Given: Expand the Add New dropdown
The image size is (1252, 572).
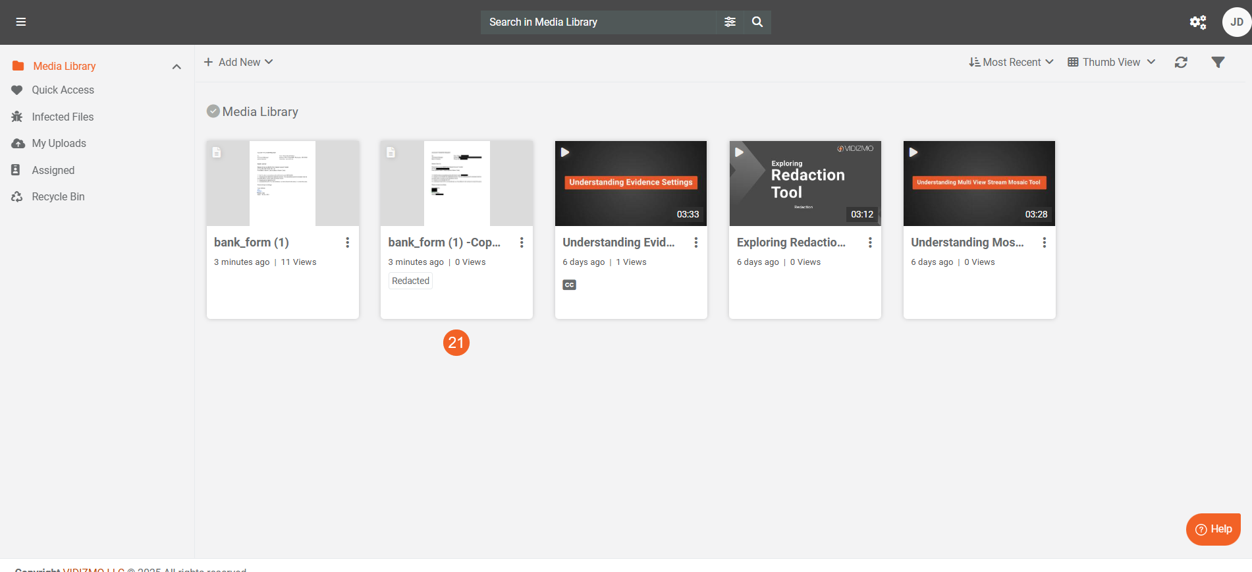Looking at the screenshot, I should coord(238,62).
